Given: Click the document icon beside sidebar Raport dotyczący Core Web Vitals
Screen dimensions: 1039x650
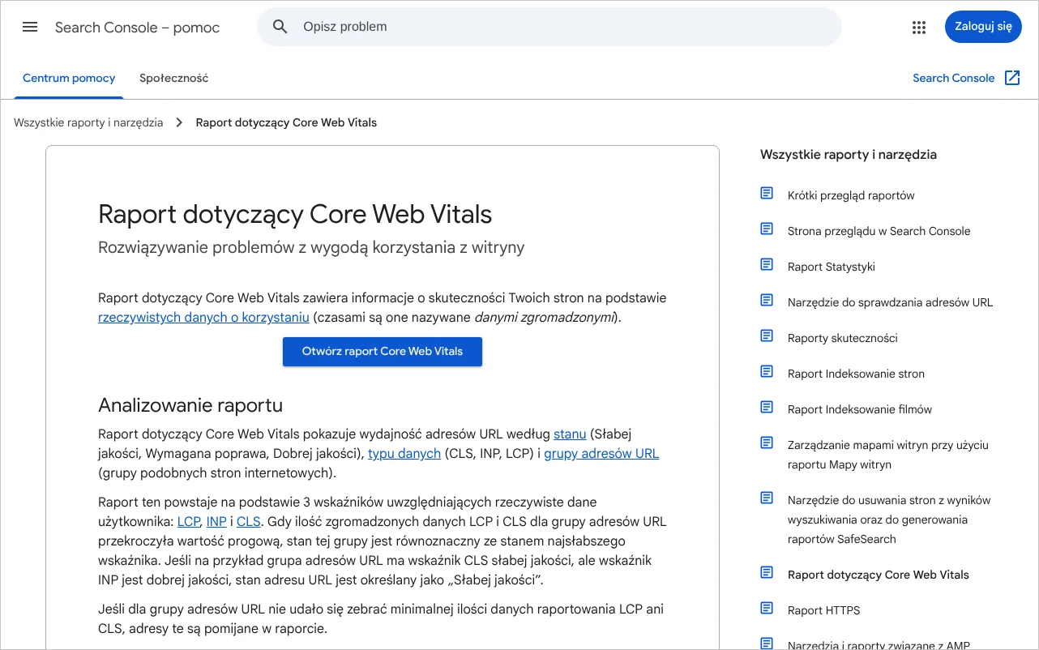Looking at the screenshot, I should (767, 572).
